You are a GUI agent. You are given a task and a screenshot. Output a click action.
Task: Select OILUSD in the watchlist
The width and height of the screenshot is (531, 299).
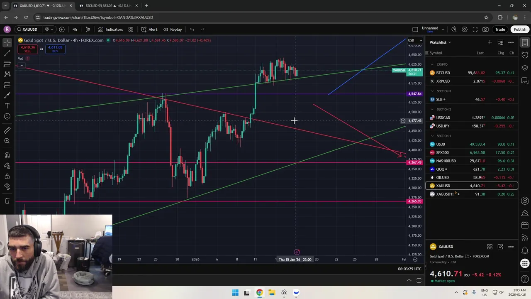click(472, 177)
